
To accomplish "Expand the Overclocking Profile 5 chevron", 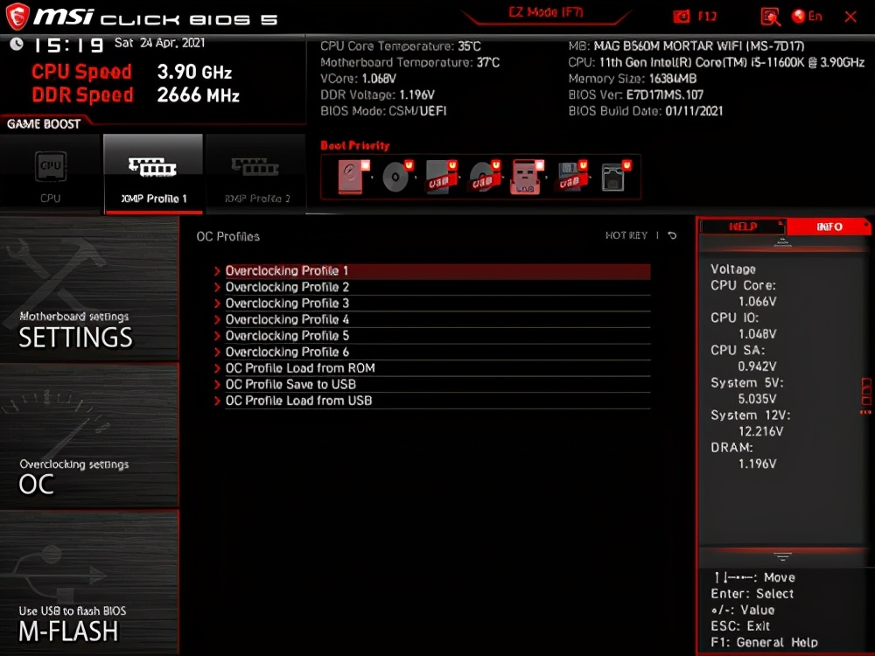I will click(x=217, y=336).
